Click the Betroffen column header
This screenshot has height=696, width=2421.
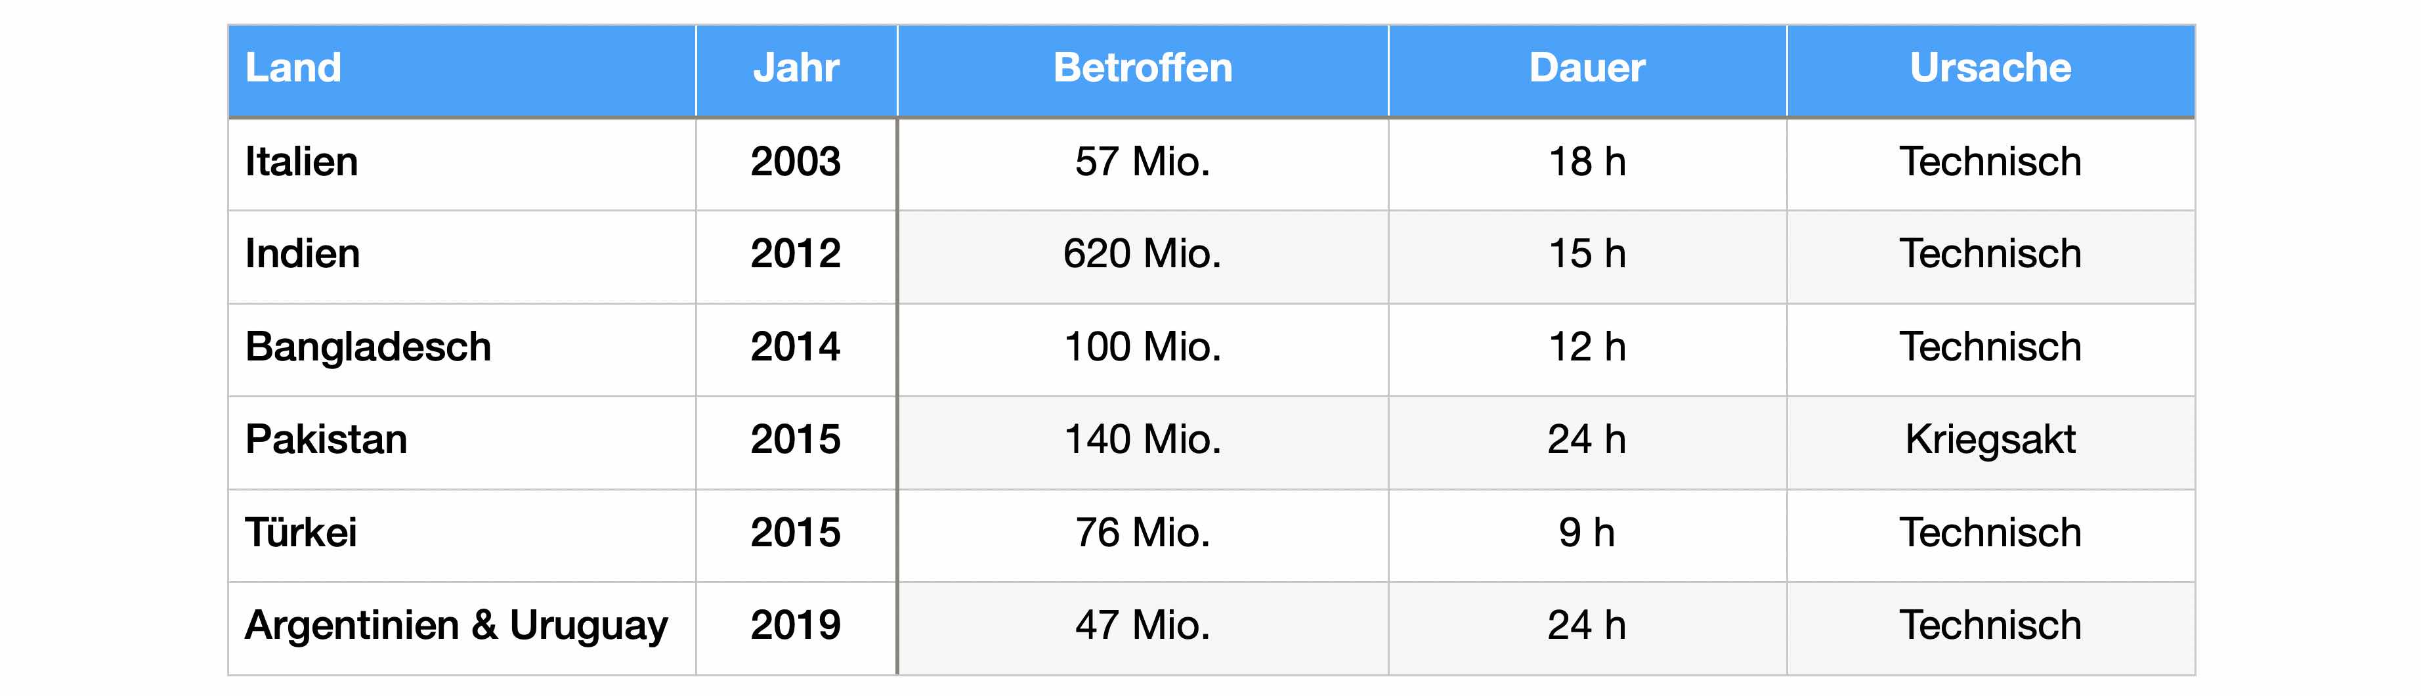(1143, 70)
